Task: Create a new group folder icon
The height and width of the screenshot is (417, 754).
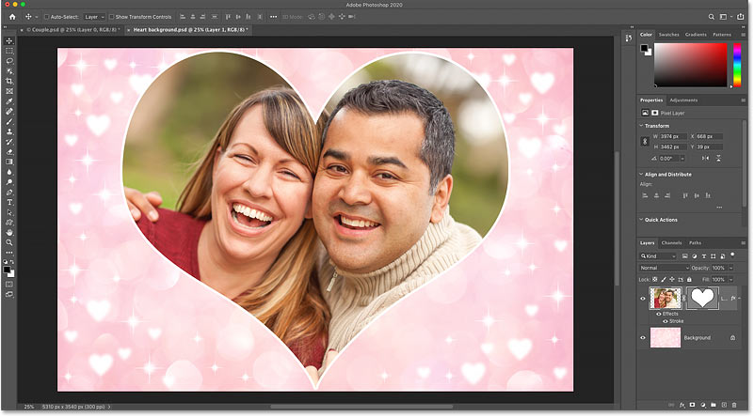Action: click(714, 405)
